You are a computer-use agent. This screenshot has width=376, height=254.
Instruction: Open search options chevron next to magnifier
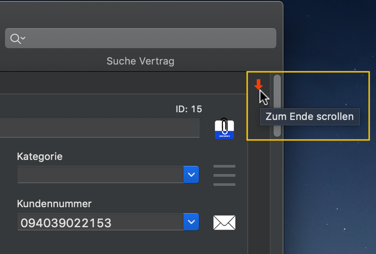click(23, 38)
